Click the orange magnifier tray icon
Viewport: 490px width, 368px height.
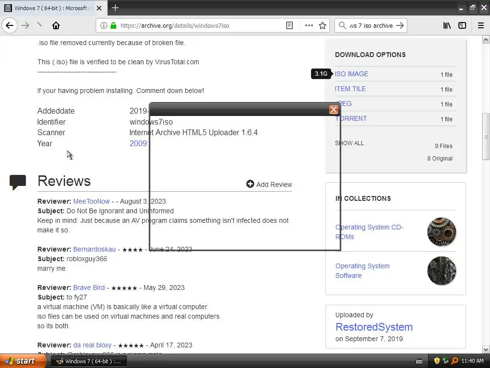(x=455, y=361)
